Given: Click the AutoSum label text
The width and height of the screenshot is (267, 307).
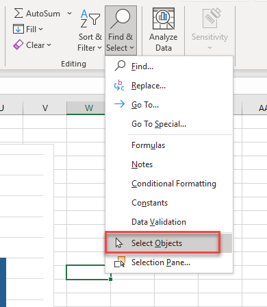Looking at the screenshot, I should coord(43,14).
